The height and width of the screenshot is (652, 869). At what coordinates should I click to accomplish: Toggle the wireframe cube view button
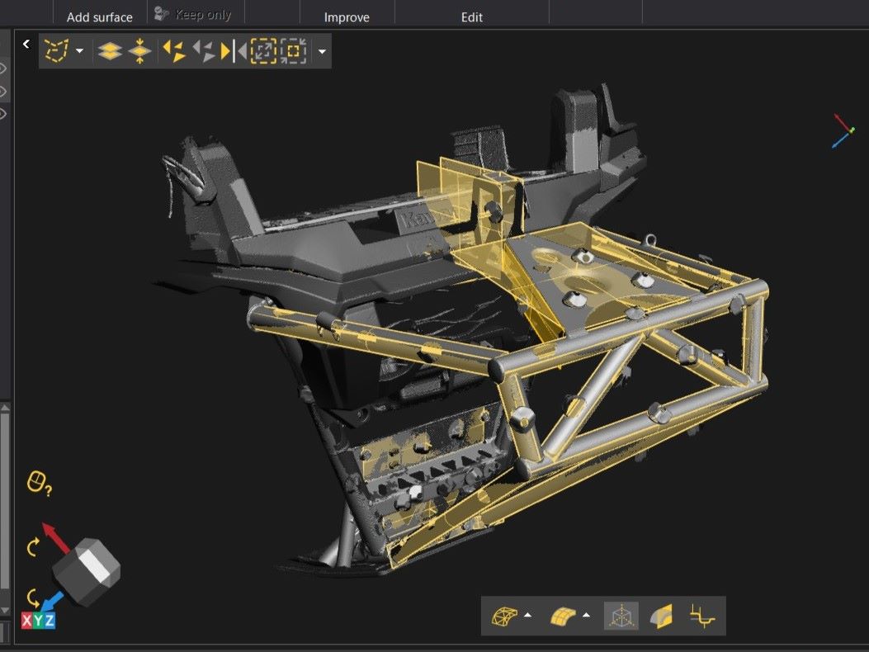pyautogui.click(x=621, y=616)
